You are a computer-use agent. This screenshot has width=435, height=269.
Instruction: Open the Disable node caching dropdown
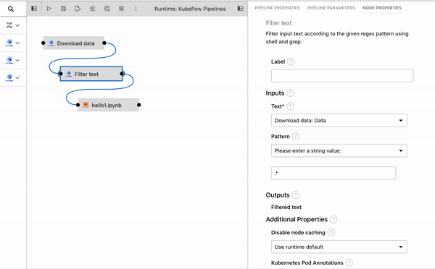[339, 247]
